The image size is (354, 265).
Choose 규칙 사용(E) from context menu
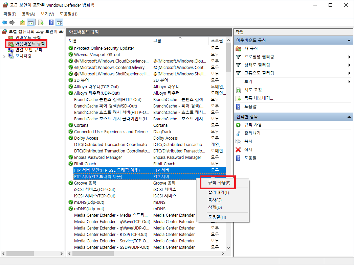tap(222, 183)
